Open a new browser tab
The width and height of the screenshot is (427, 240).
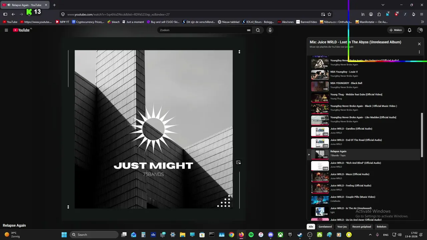coord(54,5)
